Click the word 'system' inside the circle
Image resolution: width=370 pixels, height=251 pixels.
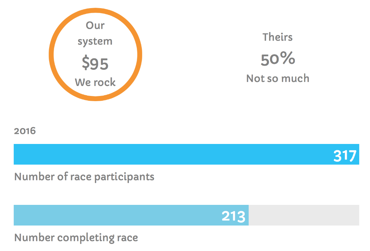(x=95, y=41)
